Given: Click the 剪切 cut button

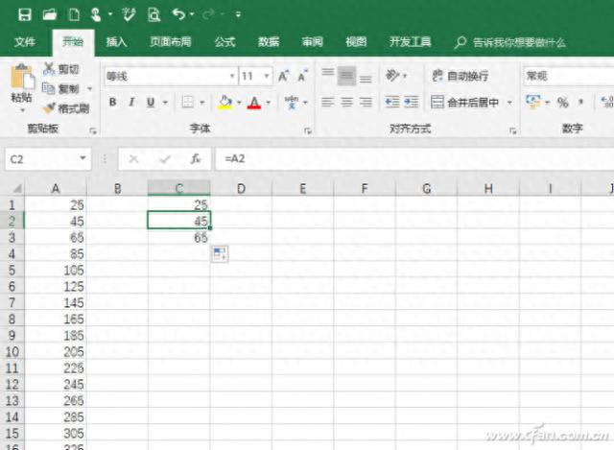Looking at the screenshot, I should (61, 69).
